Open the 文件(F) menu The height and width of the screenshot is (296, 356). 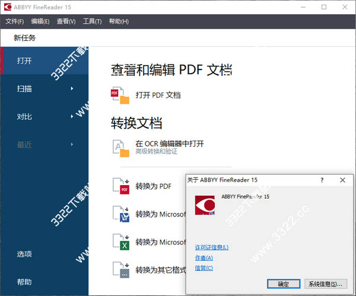click(x=15, y=21)
